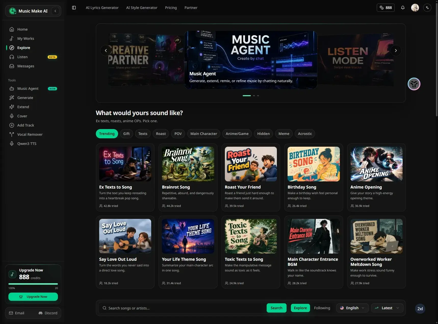Open the Vocal Remover tool
Screen dimensions: 438x324
(33, 134)
